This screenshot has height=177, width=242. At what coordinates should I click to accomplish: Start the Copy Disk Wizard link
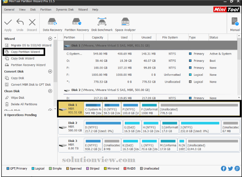tap(22, 58)
